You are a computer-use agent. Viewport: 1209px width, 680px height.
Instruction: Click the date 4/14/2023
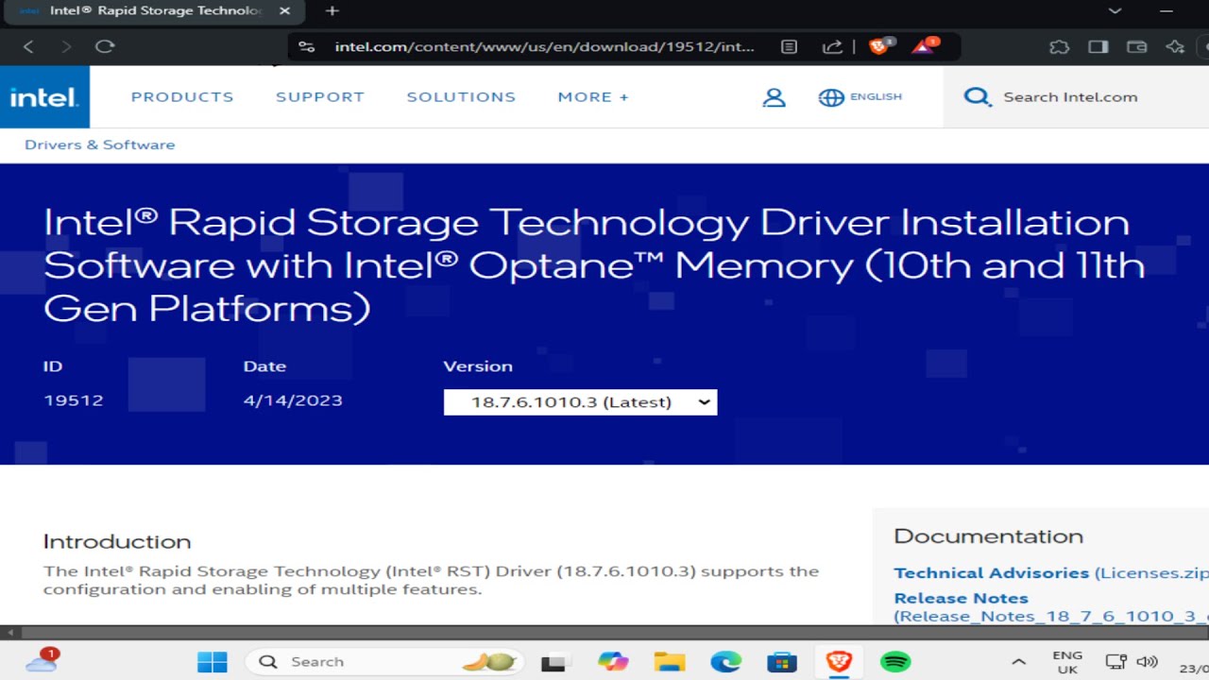(x=293, y=400)
